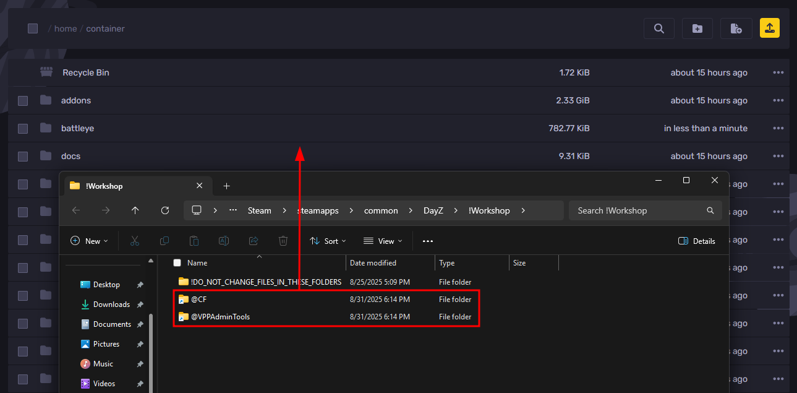This screenshot has height=393, width=797.
Task: Open the battleye folder in web file manager
Action: click(x=78, y=128)
